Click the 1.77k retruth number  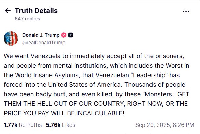click(x=11, y=125)
